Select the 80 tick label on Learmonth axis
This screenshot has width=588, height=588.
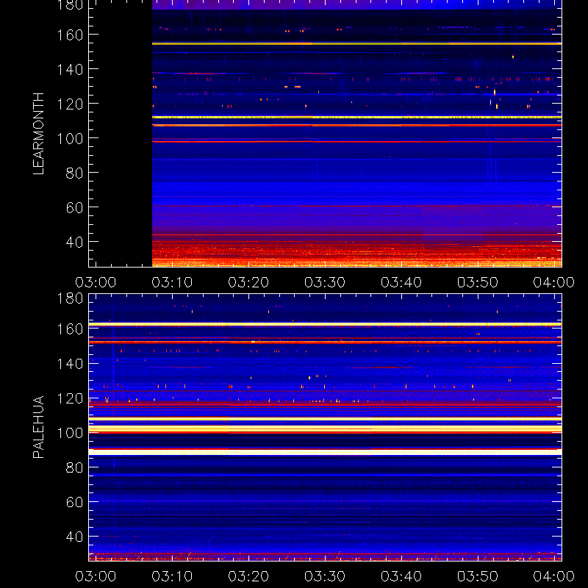(x=75, y=173)
